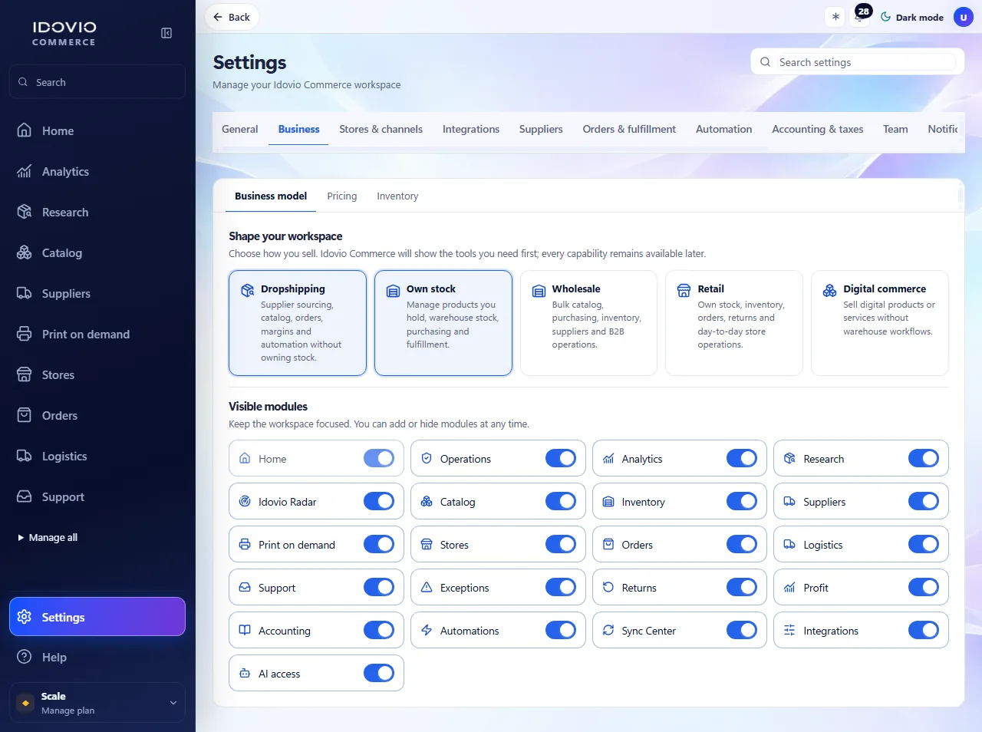The image size is (982, 732).
Task: Open Analytics from the sidebar chart icon
Action: [x=25, y=171]
